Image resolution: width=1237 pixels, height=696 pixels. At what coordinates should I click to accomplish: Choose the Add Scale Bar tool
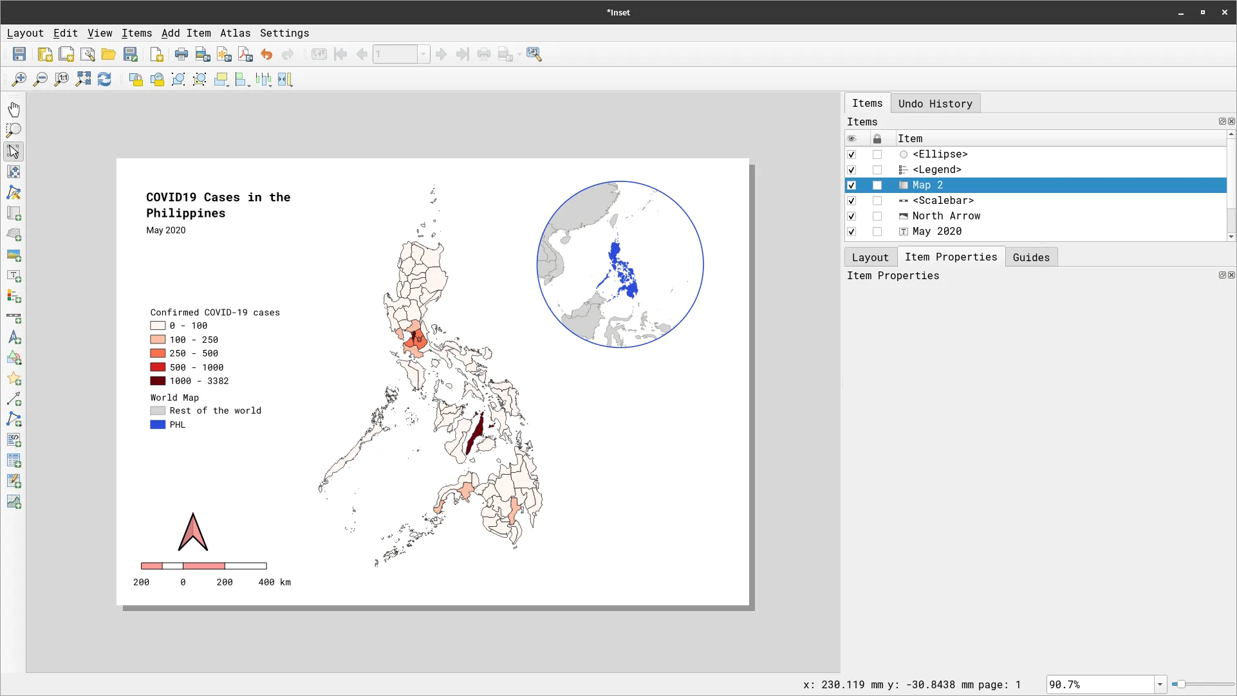click(x=14, y=317)
